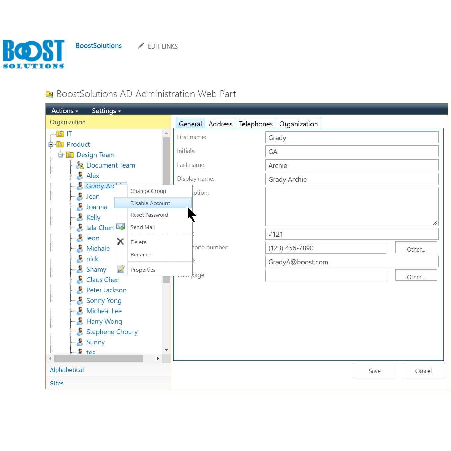
Task: Click the user icon next to Stephene Choury
Action: [80, 332]
